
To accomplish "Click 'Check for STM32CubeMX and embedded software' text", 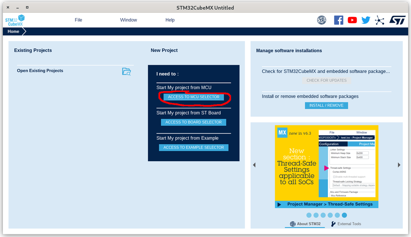I will click(326, 71).
